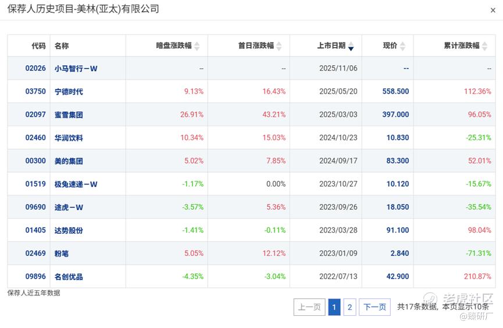
Task: Open stock code 09896
Action: coord(35,276)
